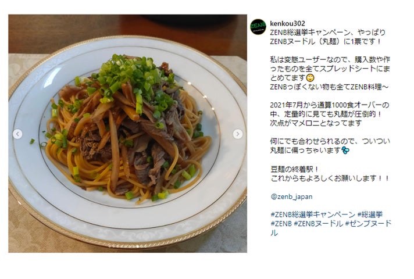414x279 pixels.
Task: Click the line これからもよろしくお願いします
Action: pyautogui.click(x=330, y=178)
